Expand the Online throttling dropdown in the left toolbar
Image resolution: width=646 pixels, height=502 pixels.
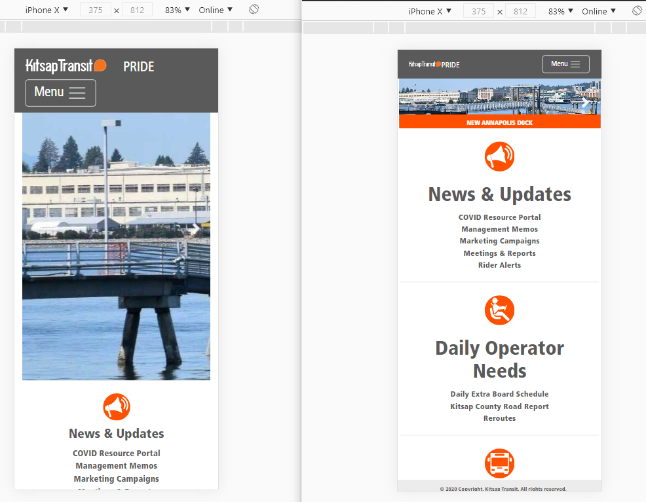coord(216,10)
